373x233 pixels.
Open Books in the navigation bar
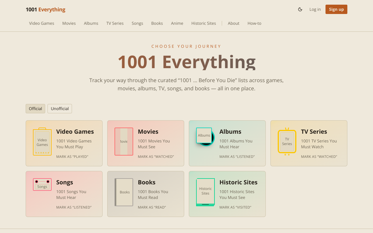[x=157, y=23]
